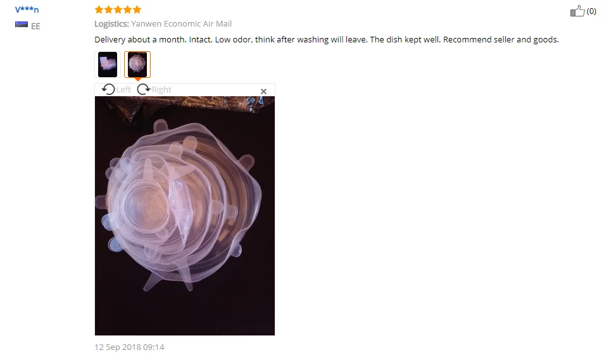Rotate the photo left

coord(108,89)
